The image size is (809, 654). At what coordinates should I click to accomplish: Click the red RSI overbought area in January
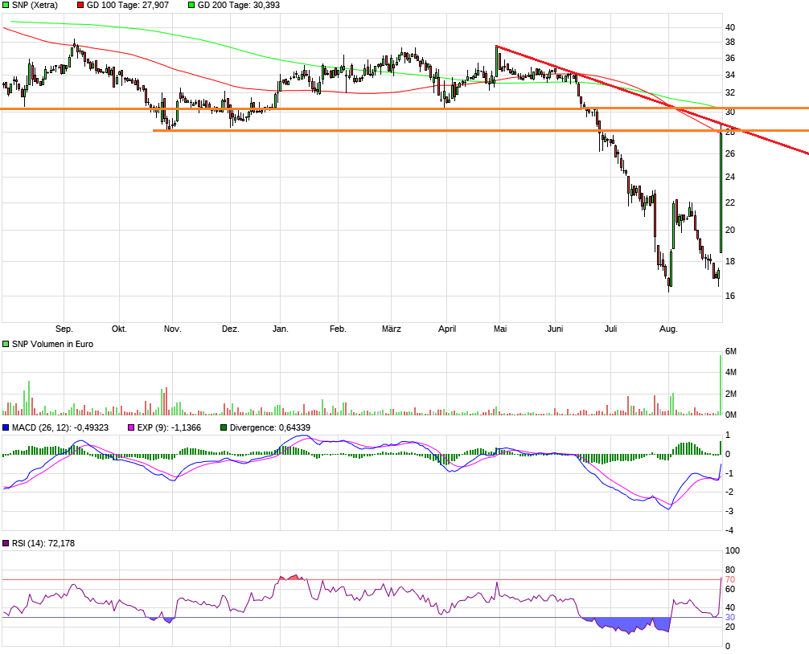point(293,577)
